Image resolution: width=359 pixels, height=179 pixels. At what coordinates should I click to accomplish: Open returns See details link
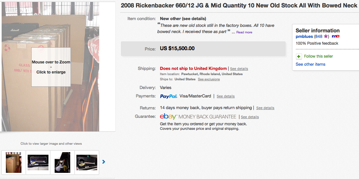pos(265,108)
